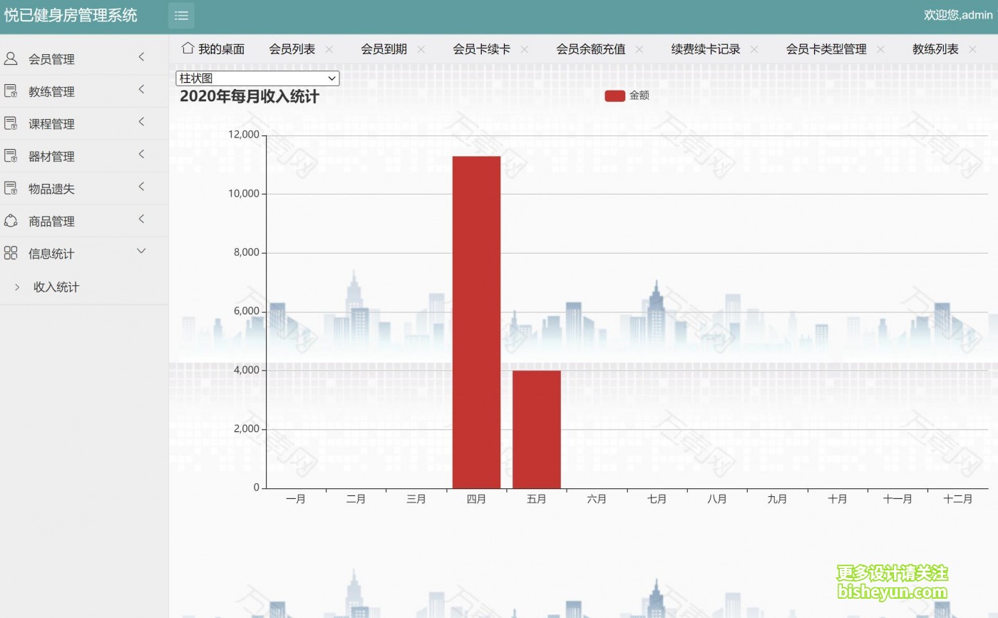This screenshot has height=618, width=998.
Task: Click the bisheyun.com link at bottom right
Action: coord(890,594)
